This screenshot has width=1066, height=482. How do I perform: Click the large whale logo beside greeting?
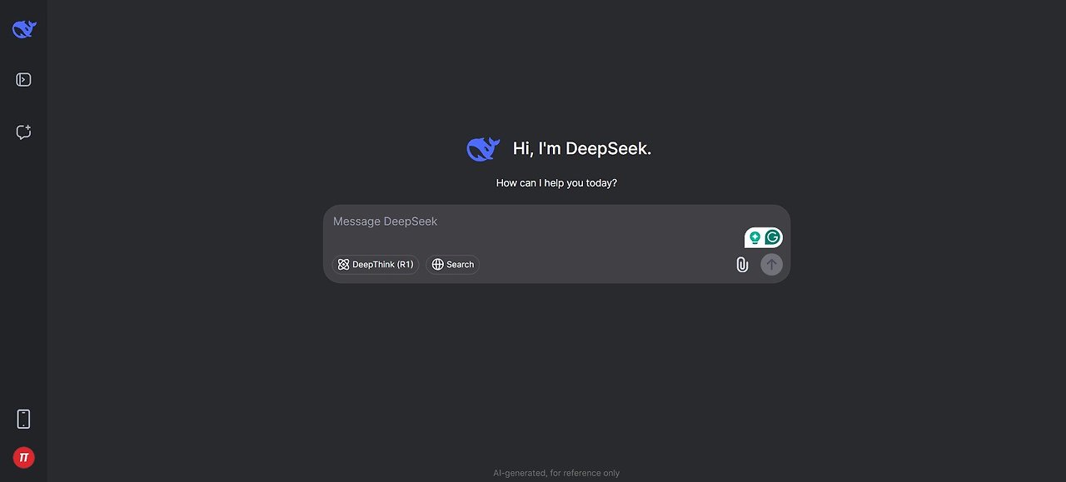coord(483,149)
